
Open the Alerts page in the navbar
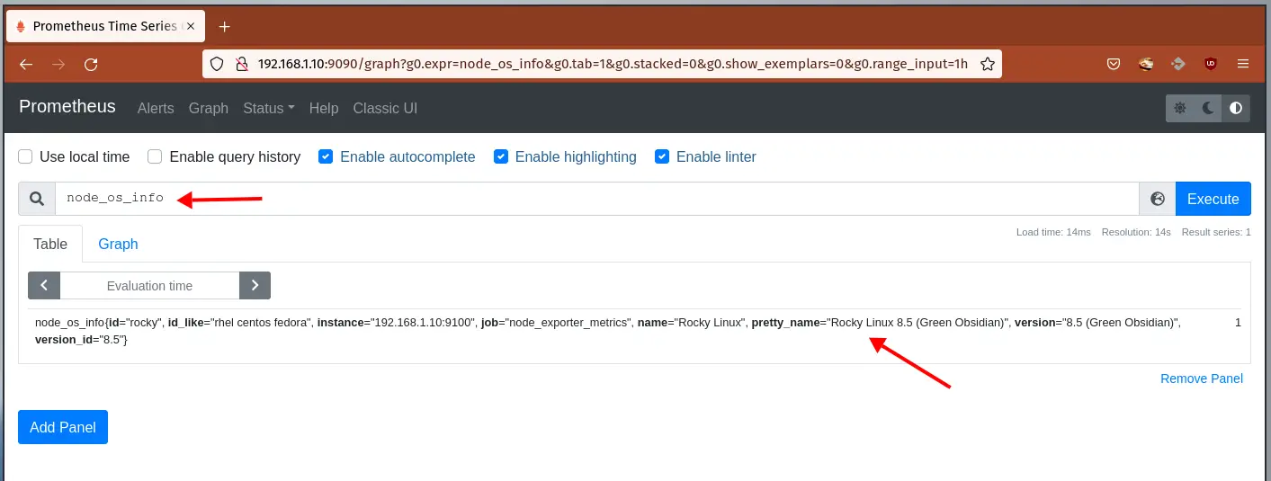[x=156, y=108]
